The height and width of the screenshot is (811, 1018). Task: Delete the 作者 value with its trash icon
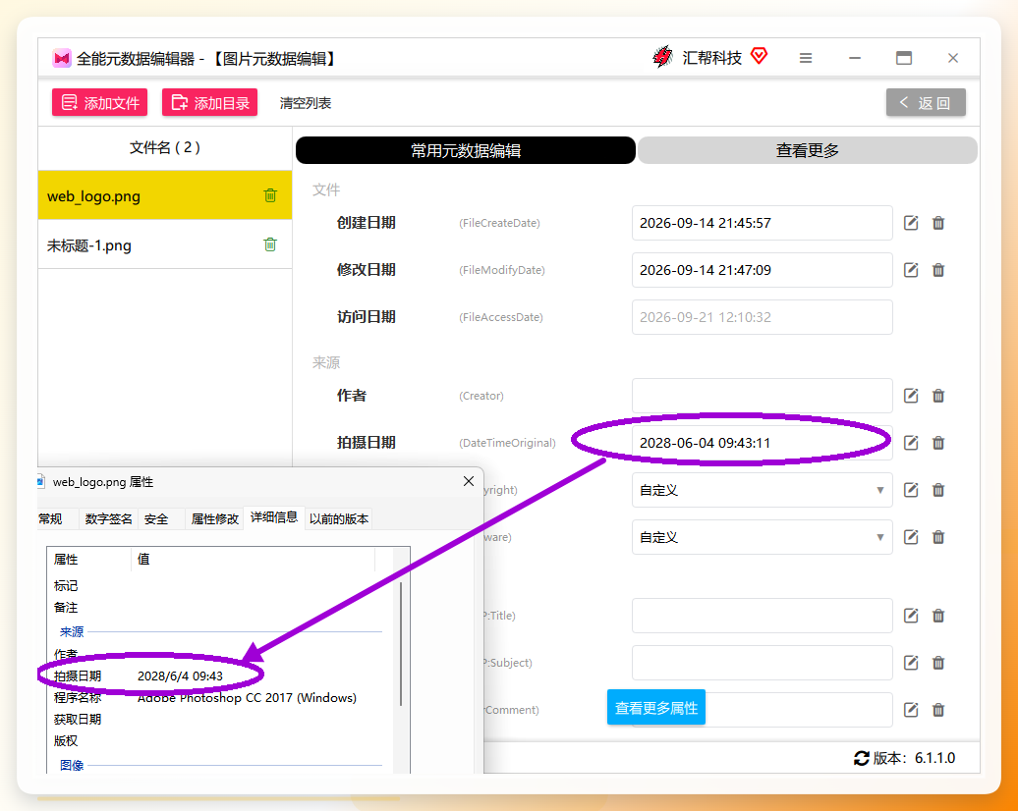[x=938, y=396]
